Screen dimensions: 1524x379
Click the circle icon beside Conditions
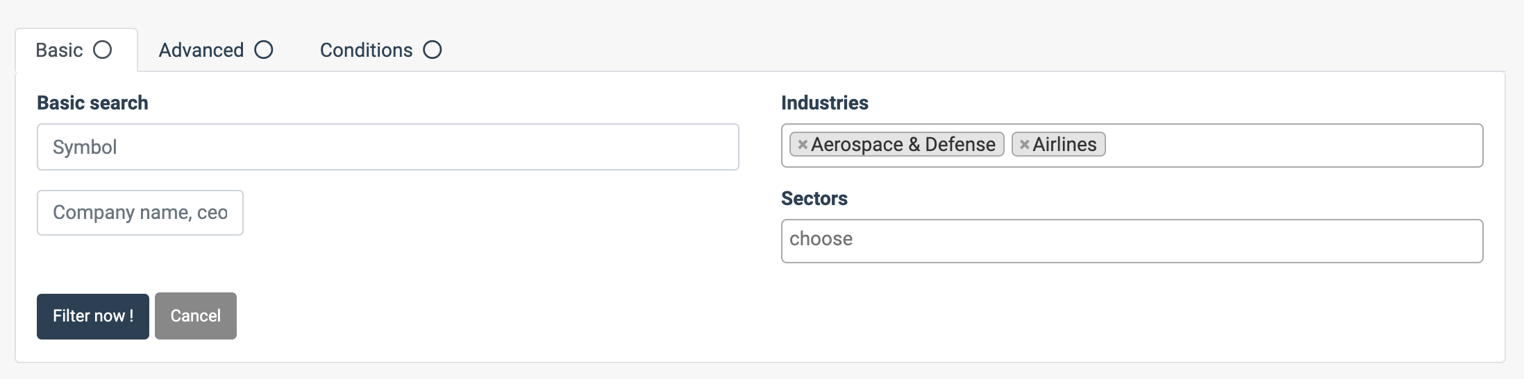433,50
